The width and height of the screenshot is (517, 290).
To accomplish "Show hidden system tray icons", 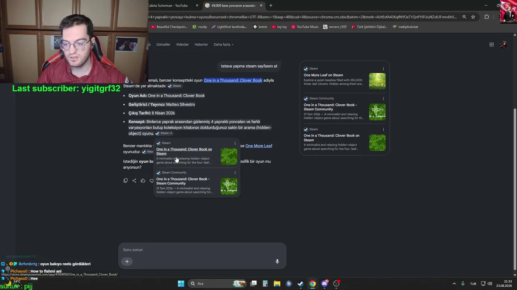I will tap(454, 284).
